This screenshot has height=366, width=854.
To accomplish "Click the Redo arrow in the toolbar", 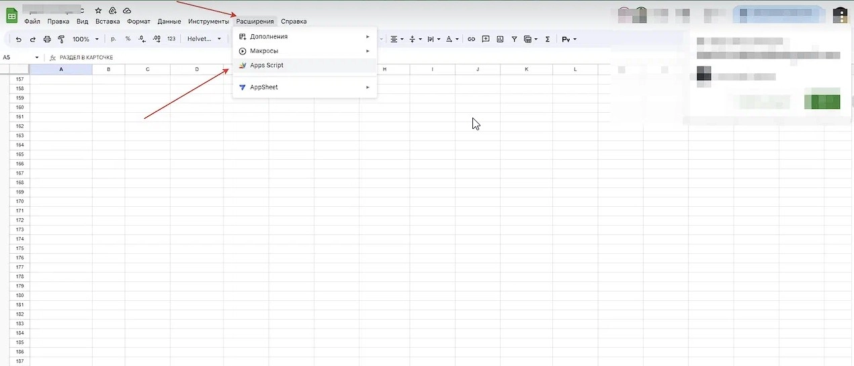I will [x=32, y=40].
